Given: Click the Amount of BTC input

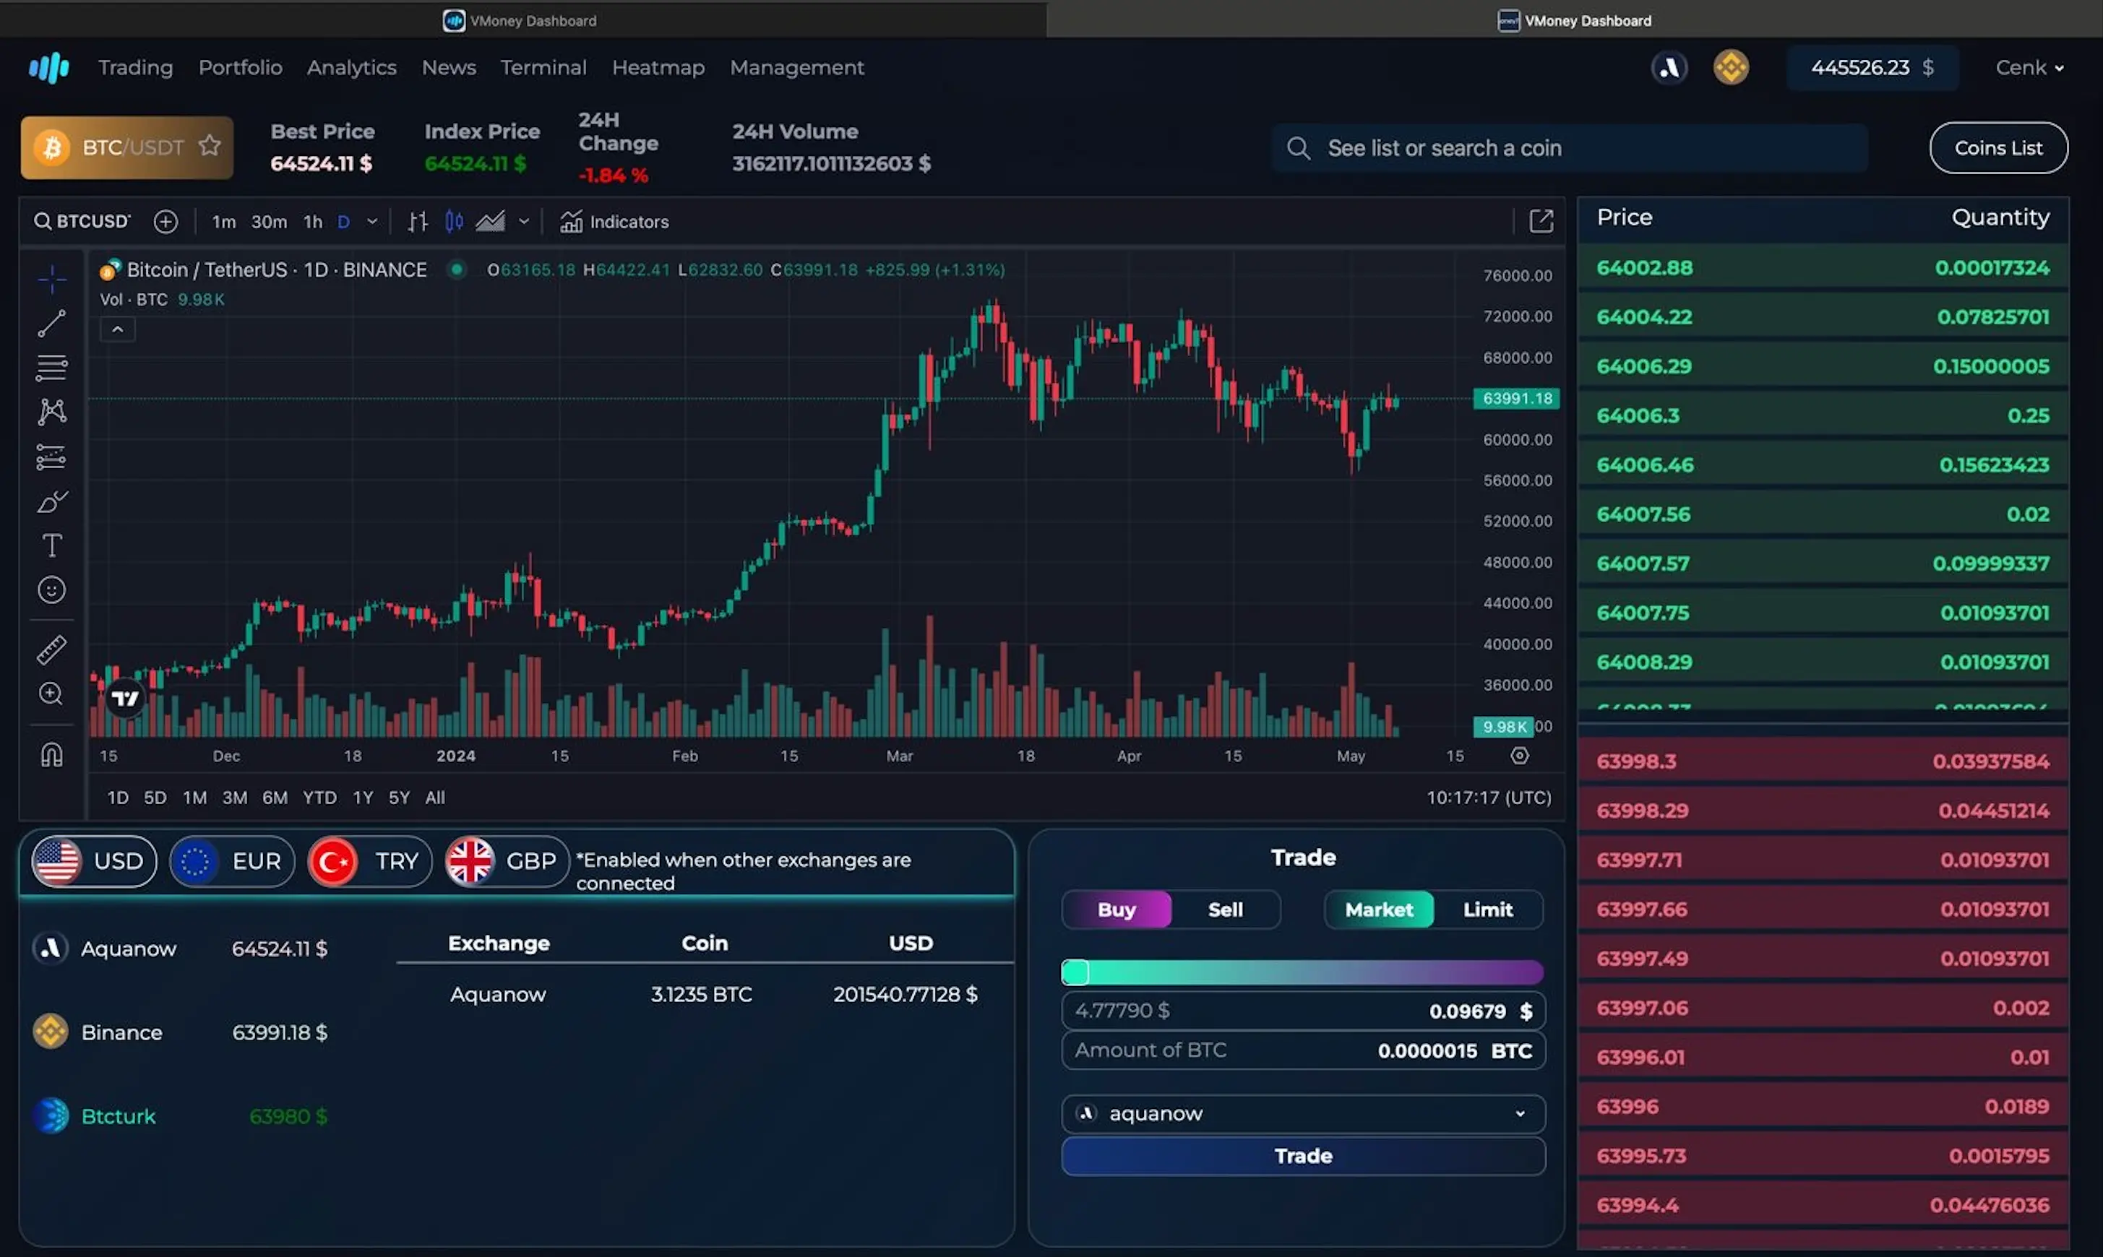Looking at the screenshot, I should pyautogui.click(x=1303, y=1050).
